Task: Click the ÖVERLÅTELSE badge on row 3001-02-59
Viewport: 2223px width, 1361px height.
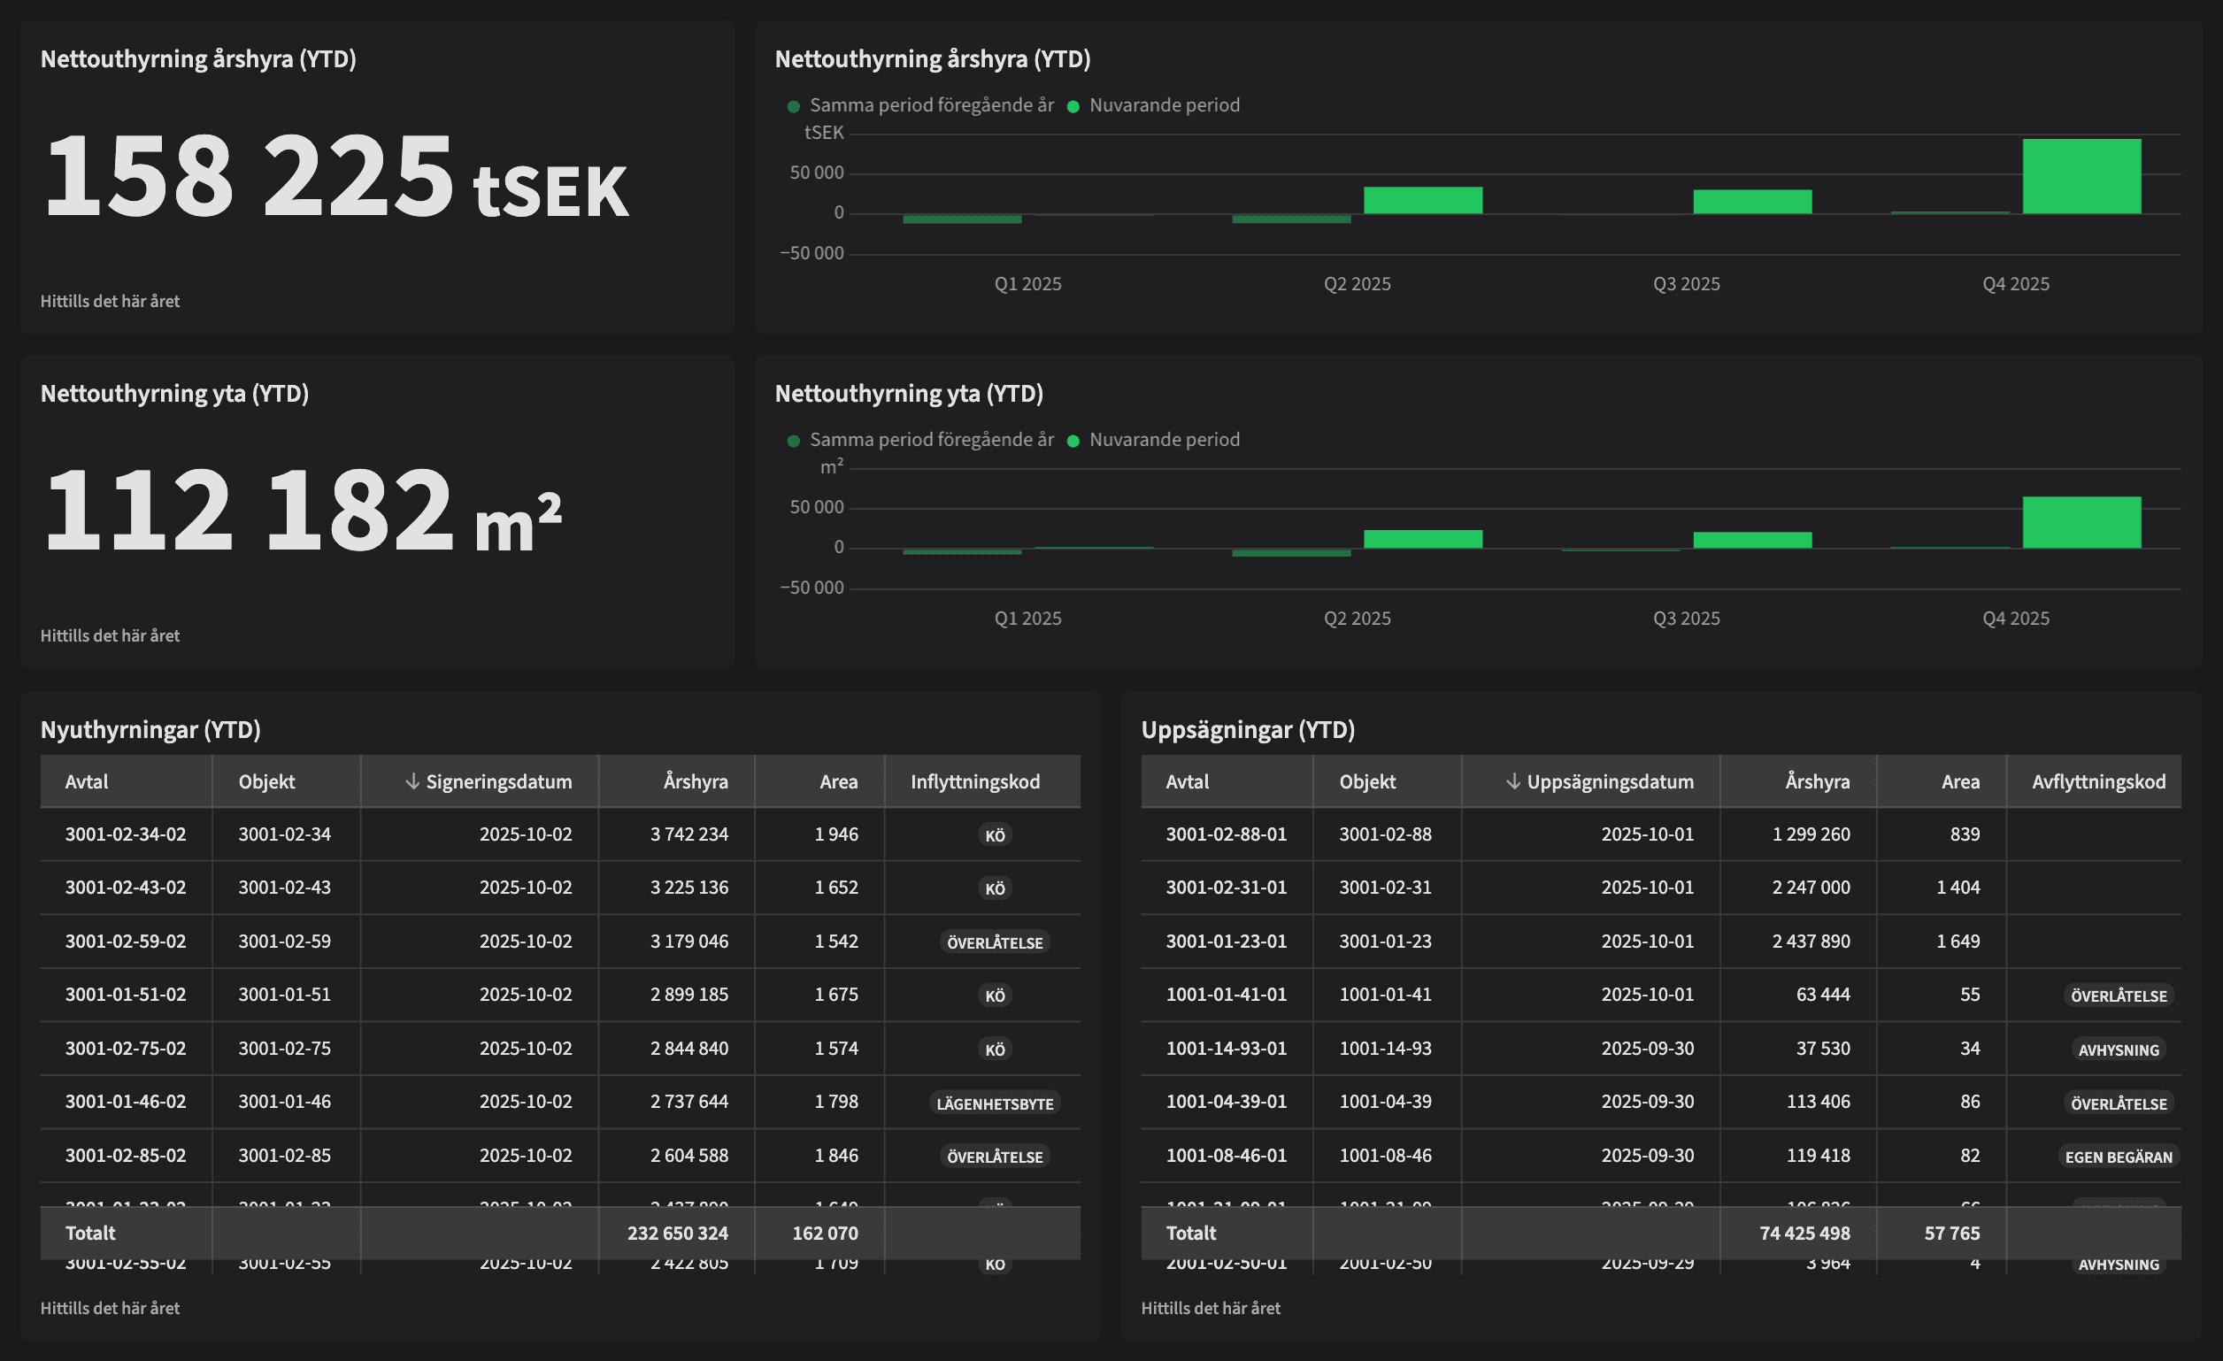Action: coord(994,942)
